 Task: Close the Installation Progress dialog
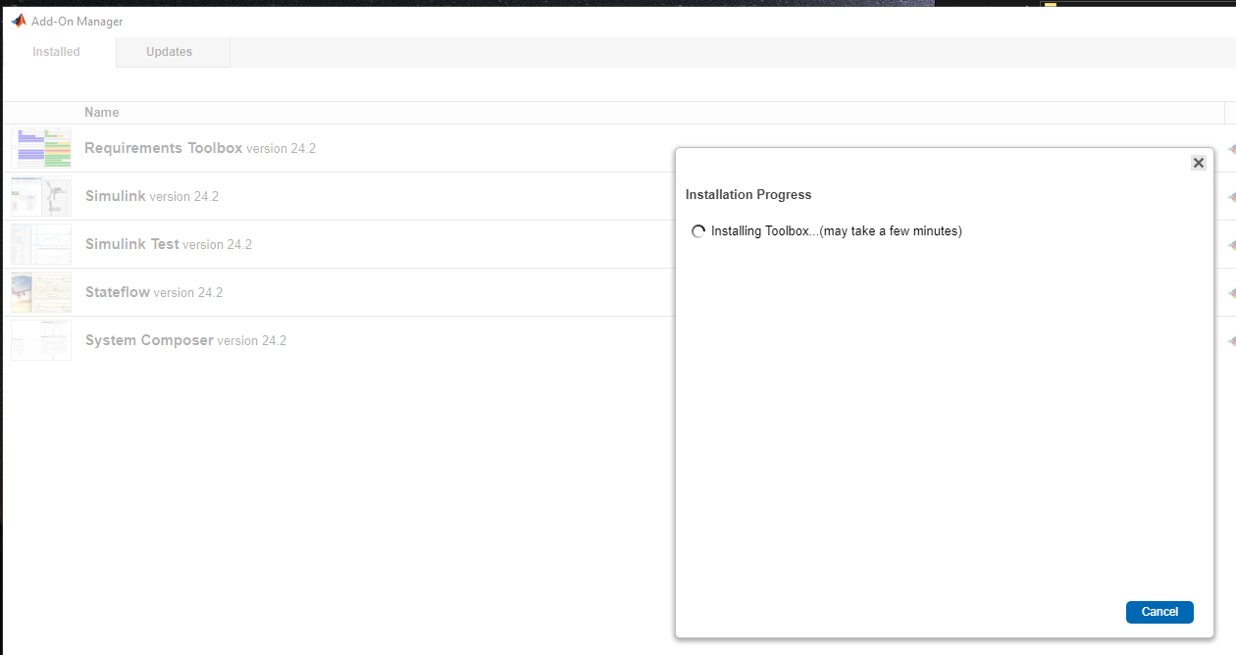pos(1198,163)
